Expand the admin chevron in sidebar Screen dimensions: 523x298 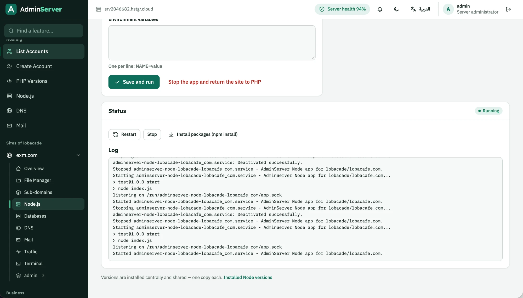click(x=43, y=275)
